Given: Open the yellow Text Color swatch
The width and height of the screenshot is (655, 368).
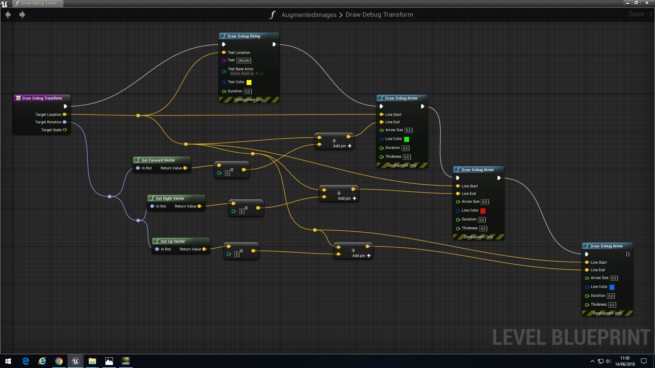Looking at the screenshot, I should coord(249,82).
